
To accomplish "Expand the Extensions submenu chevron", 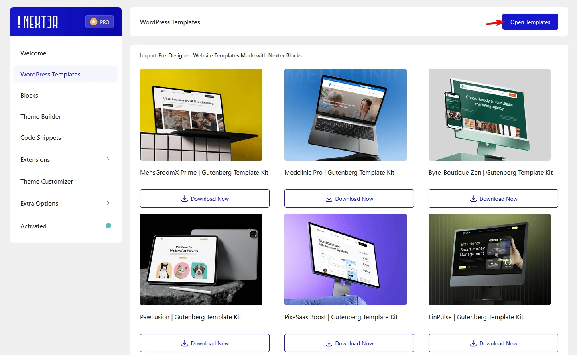I will pos(108,159).
